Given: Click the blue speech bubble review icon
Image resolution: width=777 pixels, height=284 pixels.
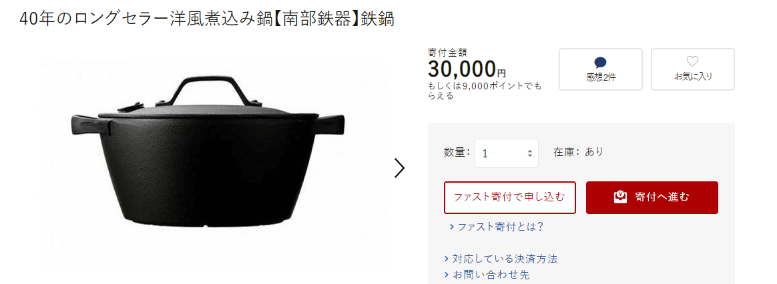Looking at the screenshot, I should pyautogui.click(x=600, y=63).
